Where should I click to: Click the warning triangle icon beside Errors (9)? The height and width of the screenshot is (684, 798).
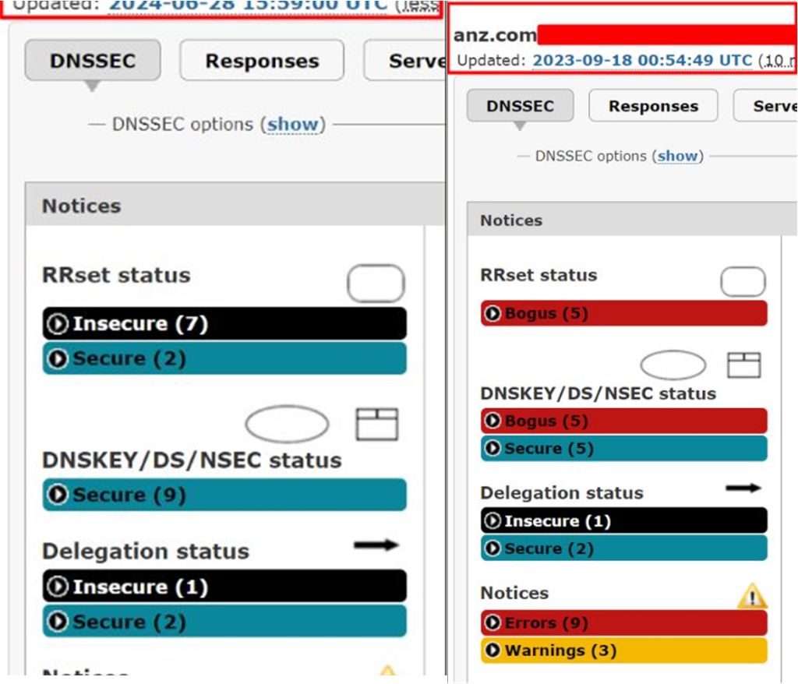[x=752, y=598]
